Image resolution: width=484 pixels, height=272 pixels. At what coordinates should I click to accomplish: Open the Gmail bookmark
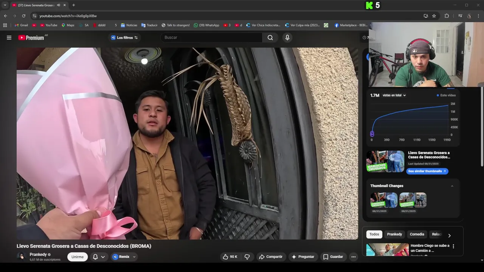(x=21, y=25)
